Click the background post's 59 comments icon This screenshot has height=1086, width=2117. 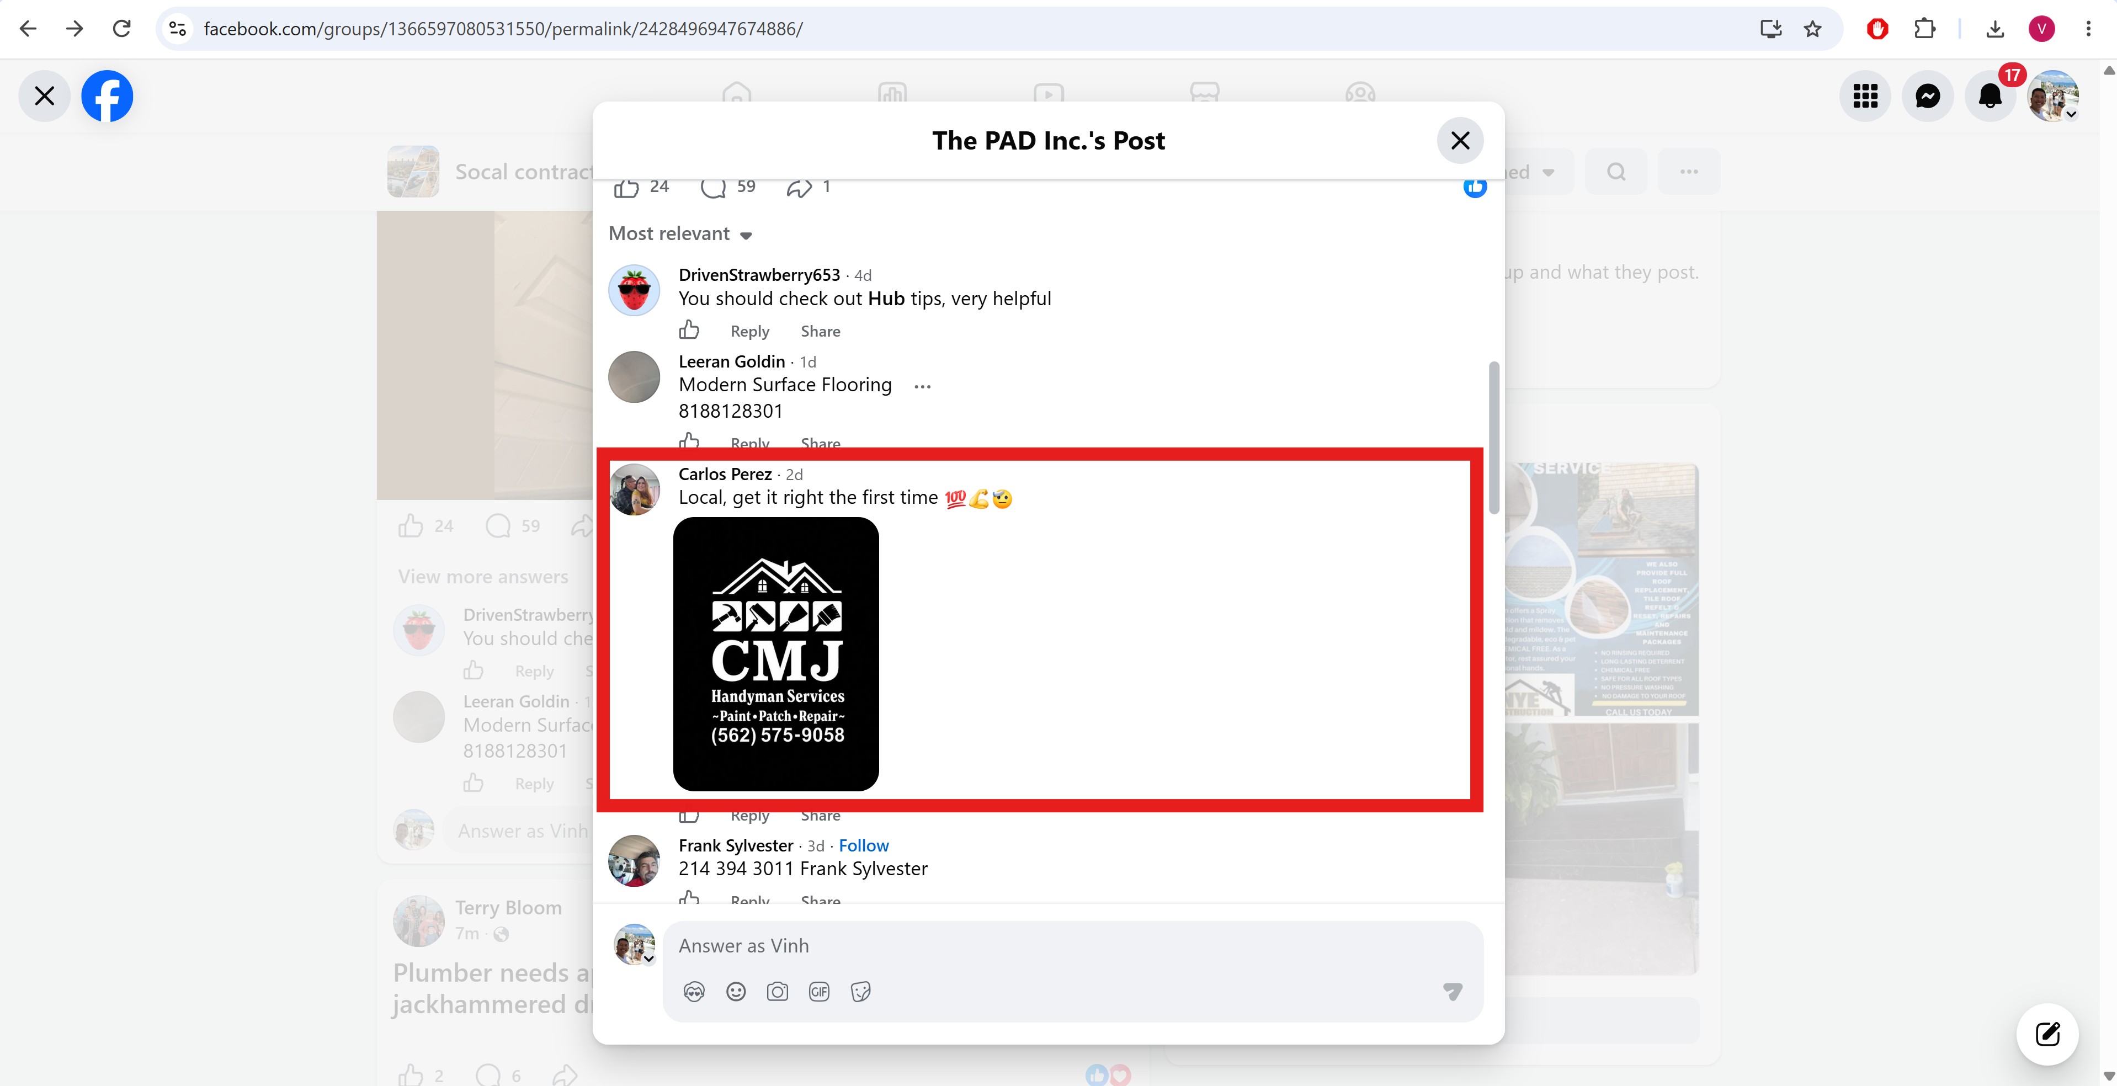pyautogui.click(x=498, y=526)
